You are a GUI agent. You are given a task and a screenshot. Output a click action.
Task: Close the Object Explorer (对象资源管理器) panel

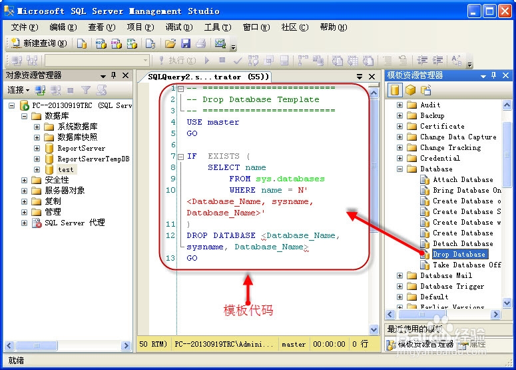(125, 75)
